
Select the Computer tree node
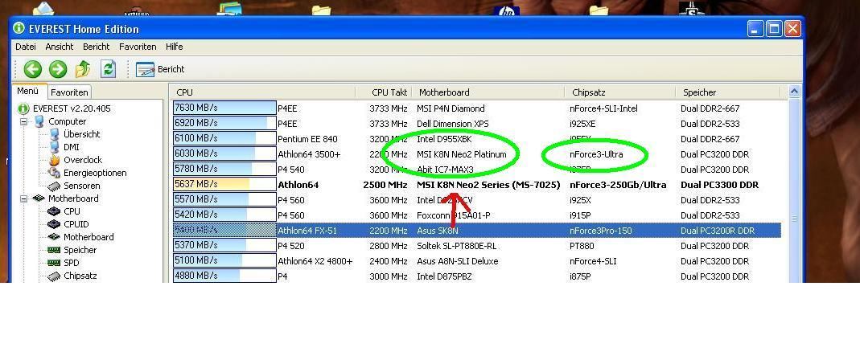pos(60,121)
